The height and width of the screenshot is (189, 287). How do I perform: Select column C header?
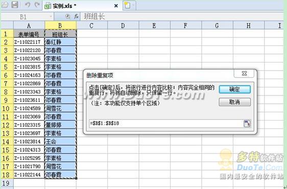[92, 26]
